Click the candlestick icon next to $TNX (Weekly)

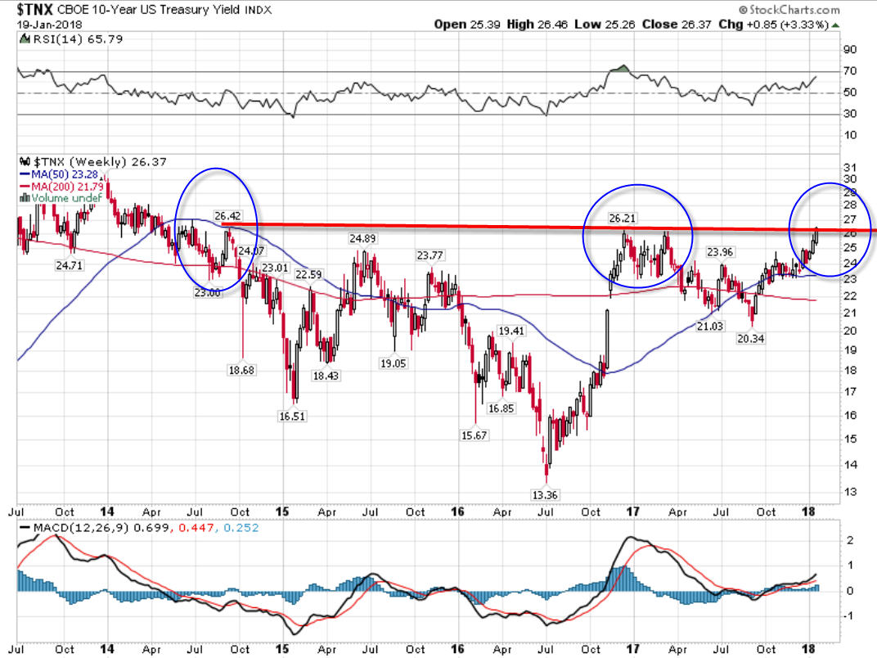(x=25, y=162)
